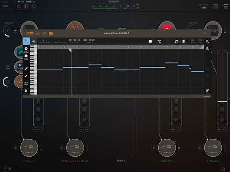Toggle the first round record button in the Atom toolbar

26,49
